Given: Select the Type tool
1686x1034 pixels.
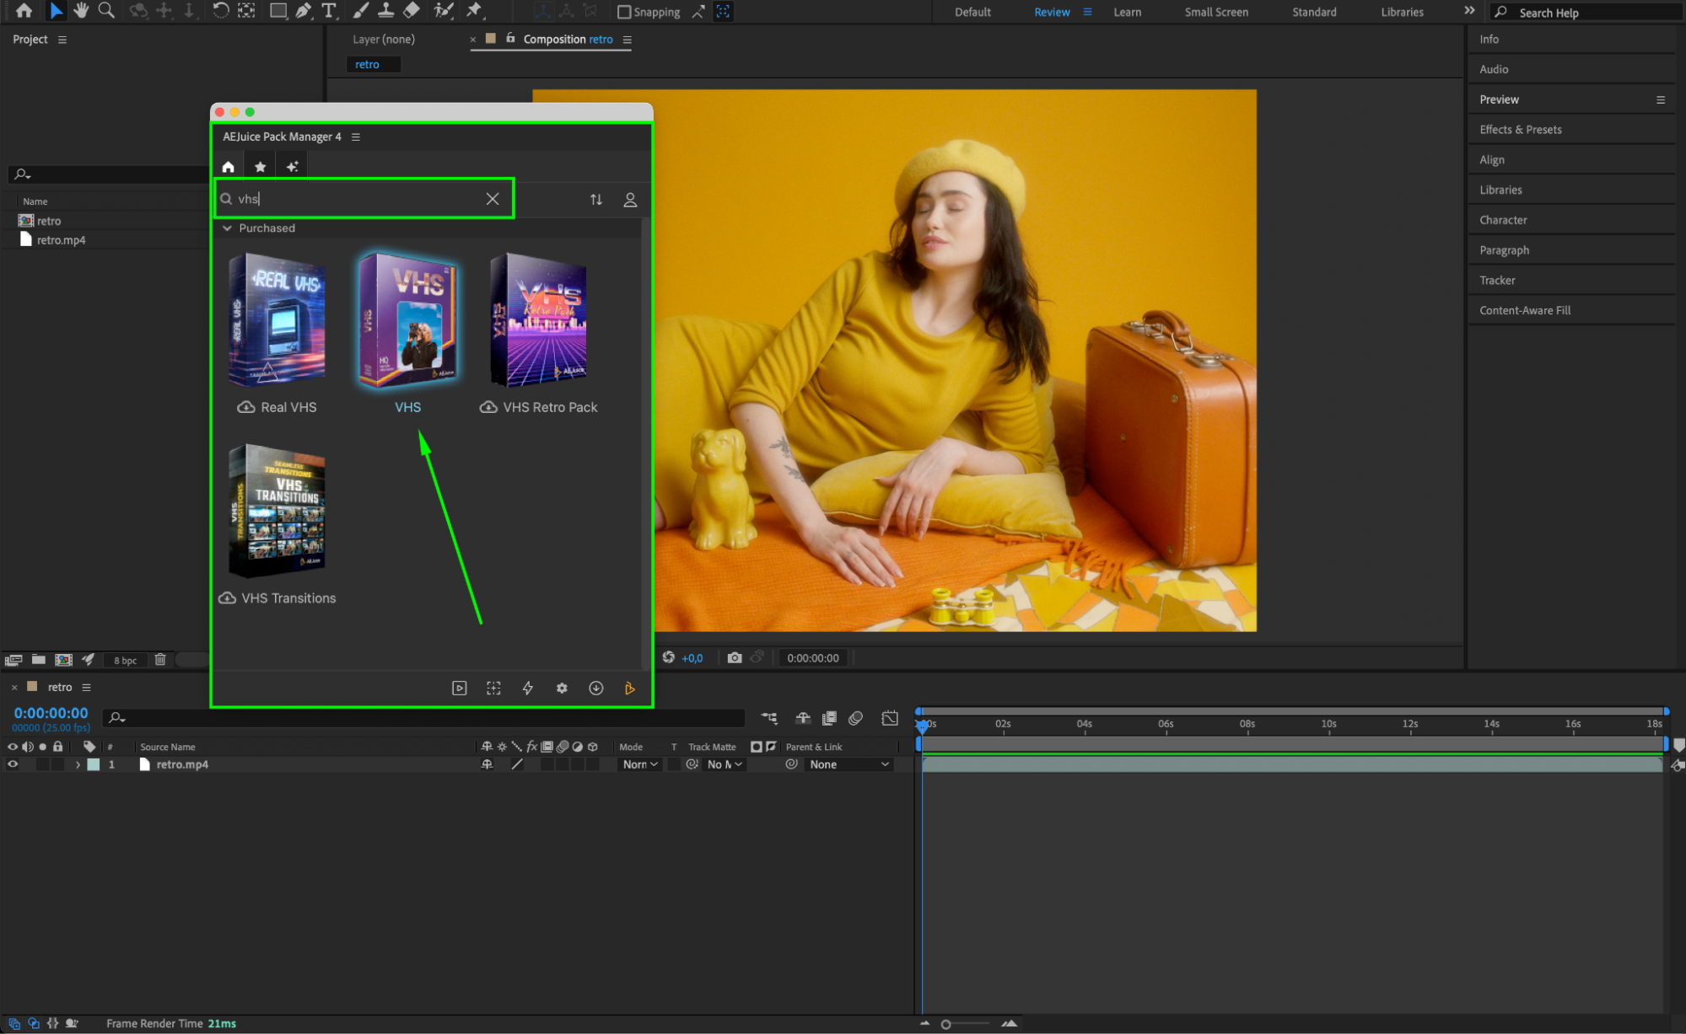Looking at the screenshot, I should pyautogui.click(x=329, y=11).
